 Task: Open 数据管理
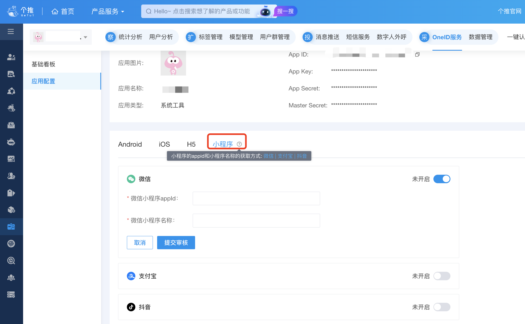coord(481,37)
